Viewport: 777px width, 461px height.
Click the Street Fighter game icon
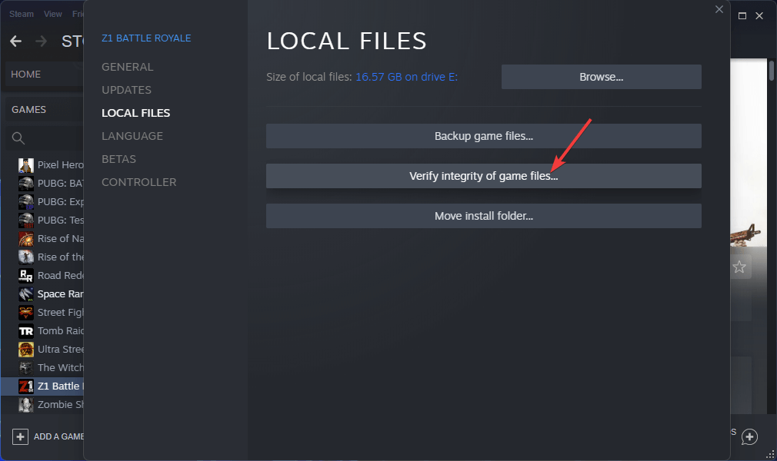coord(25,313)
